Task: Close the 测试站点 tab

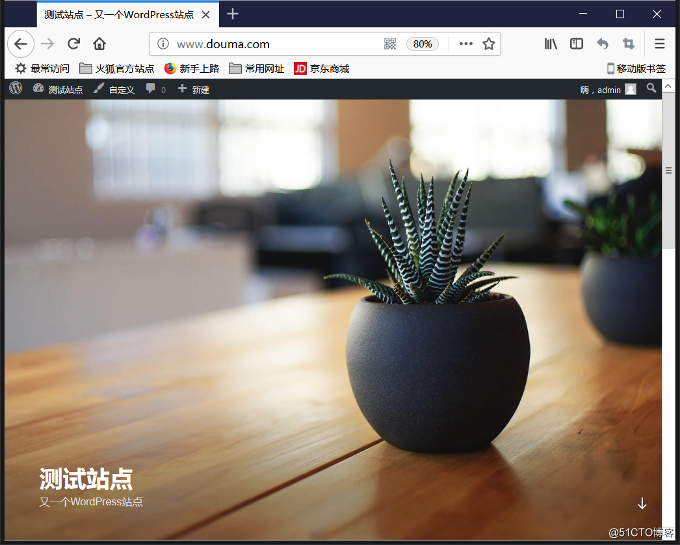Action: [206, 15]
